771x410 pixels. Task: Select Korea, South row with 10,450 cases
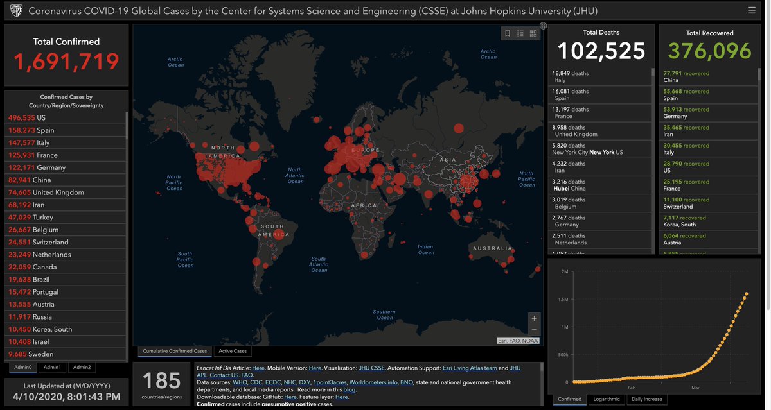tap(66, 329)
